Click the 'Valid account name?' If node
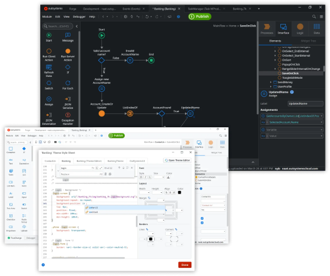Screen dimensions: 330x276 [x=101, y=60]
